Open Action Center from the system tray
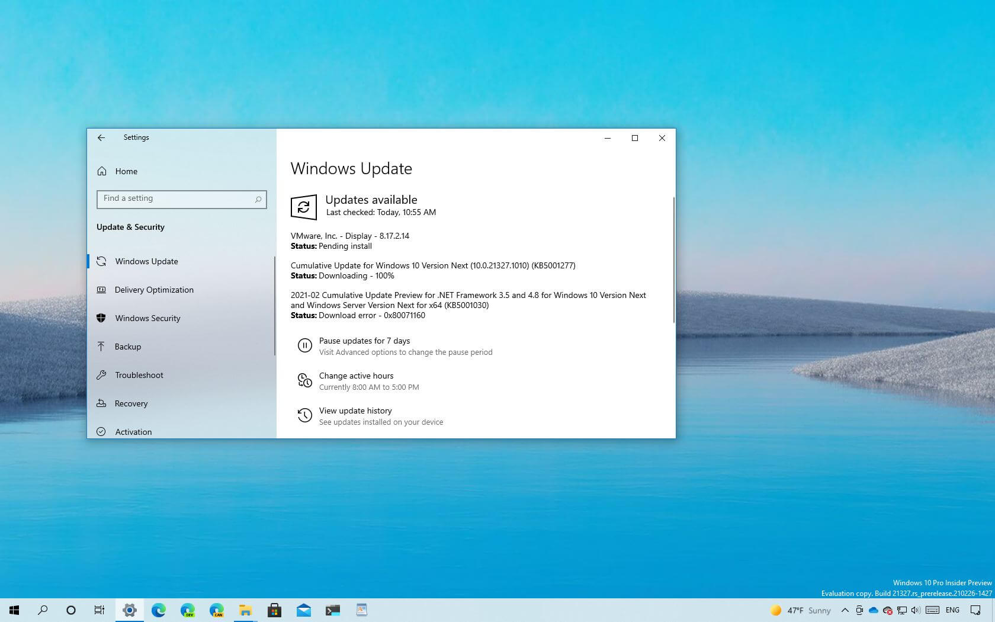 pos(978,610)
